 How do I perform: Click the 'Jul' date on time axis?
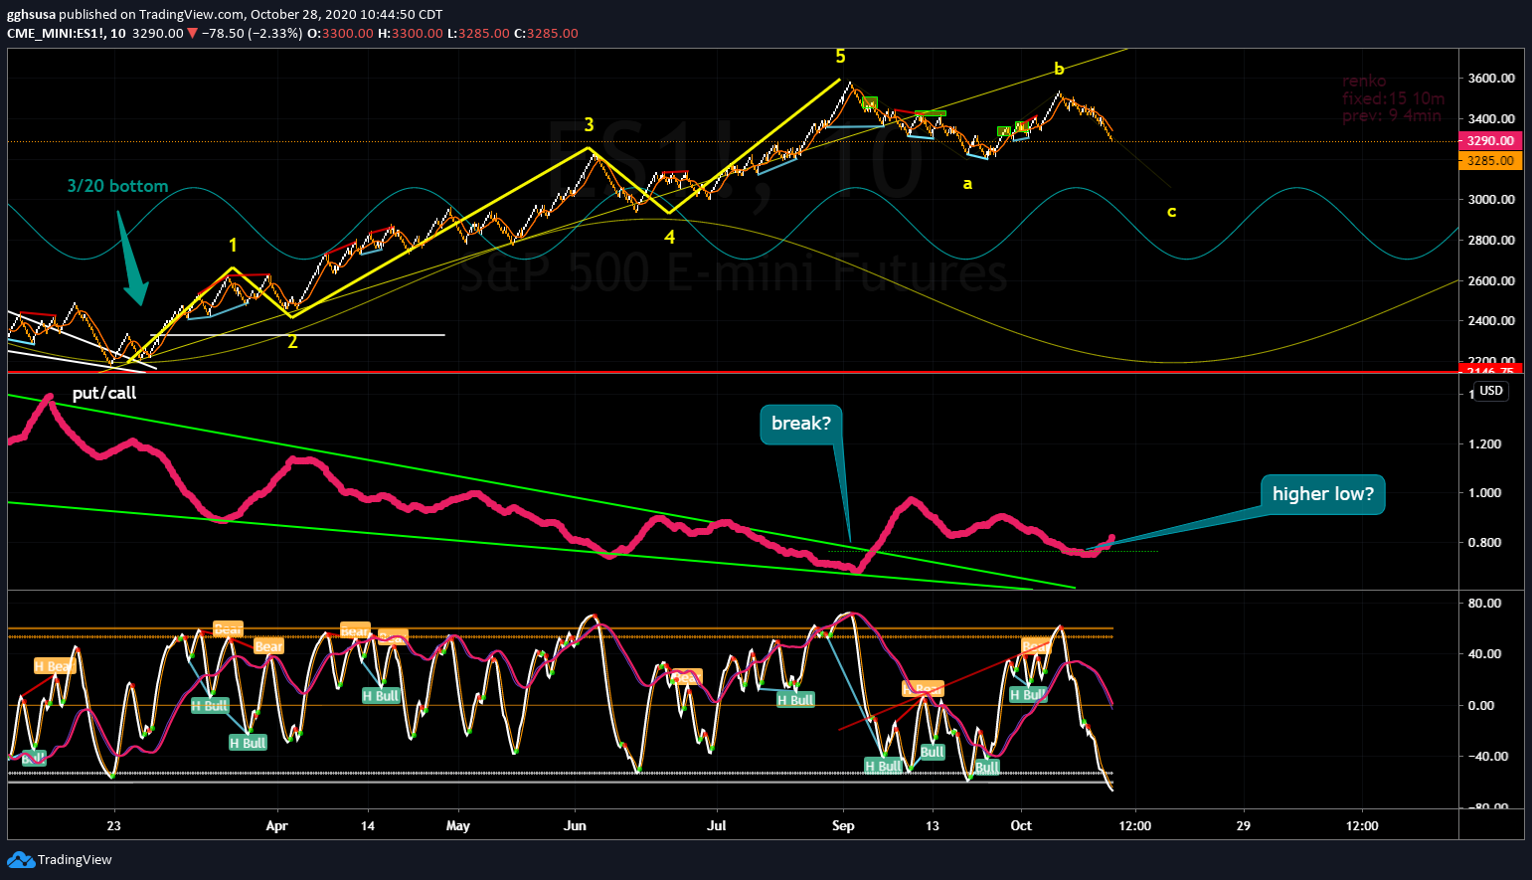[x=716, y=826]
